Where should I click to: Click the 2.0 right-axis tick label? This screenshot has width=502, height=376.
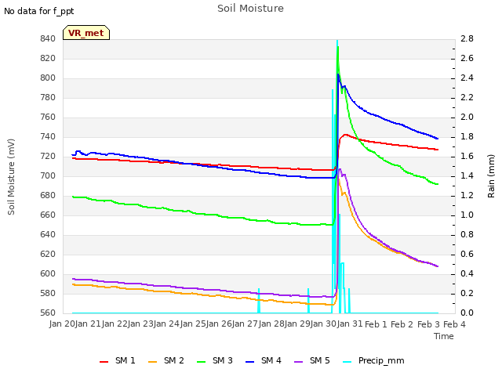click(x=467, y=117)
